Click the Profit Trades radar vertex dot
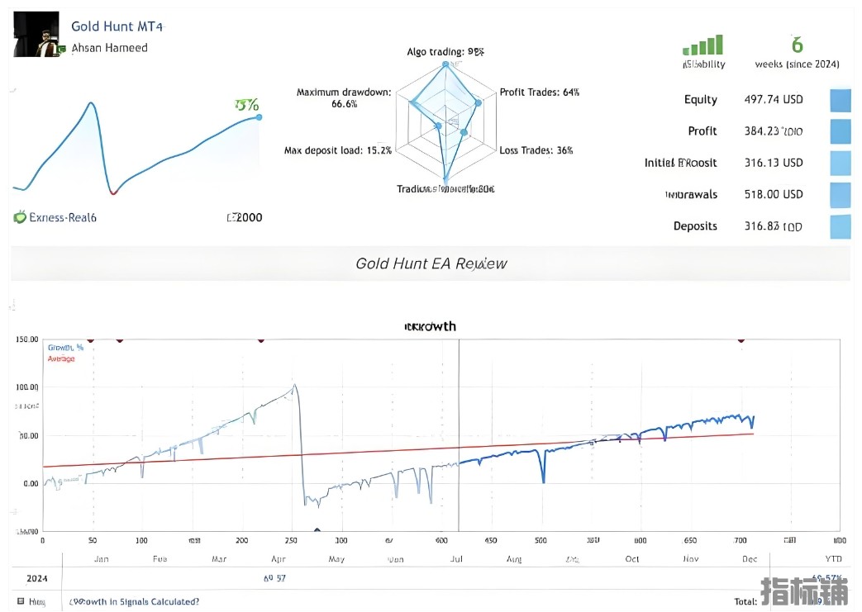Screen dimensions: 862x612 coord(479,102)
